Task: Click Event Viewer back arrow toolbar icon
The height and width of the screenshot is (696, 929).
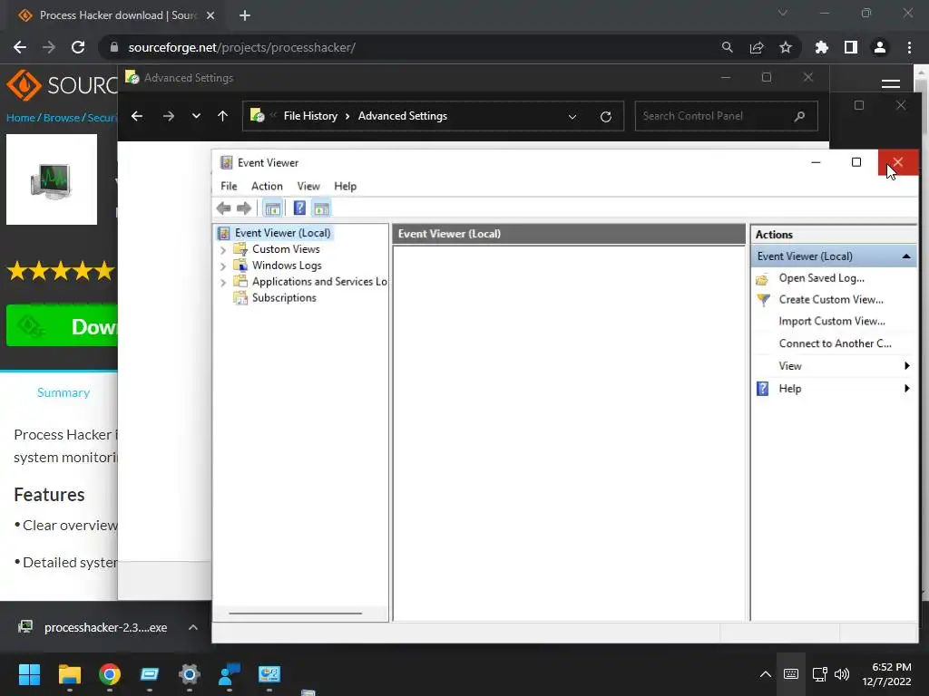Action: tap(223, 208)
